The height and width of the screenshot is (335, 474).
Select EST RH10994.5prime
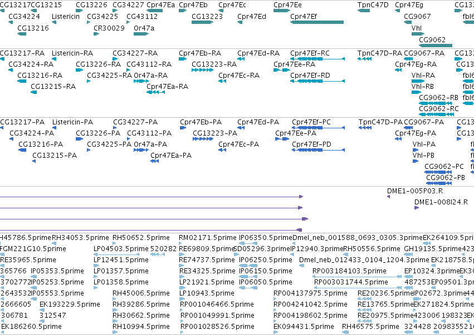(x=115, y=332)
